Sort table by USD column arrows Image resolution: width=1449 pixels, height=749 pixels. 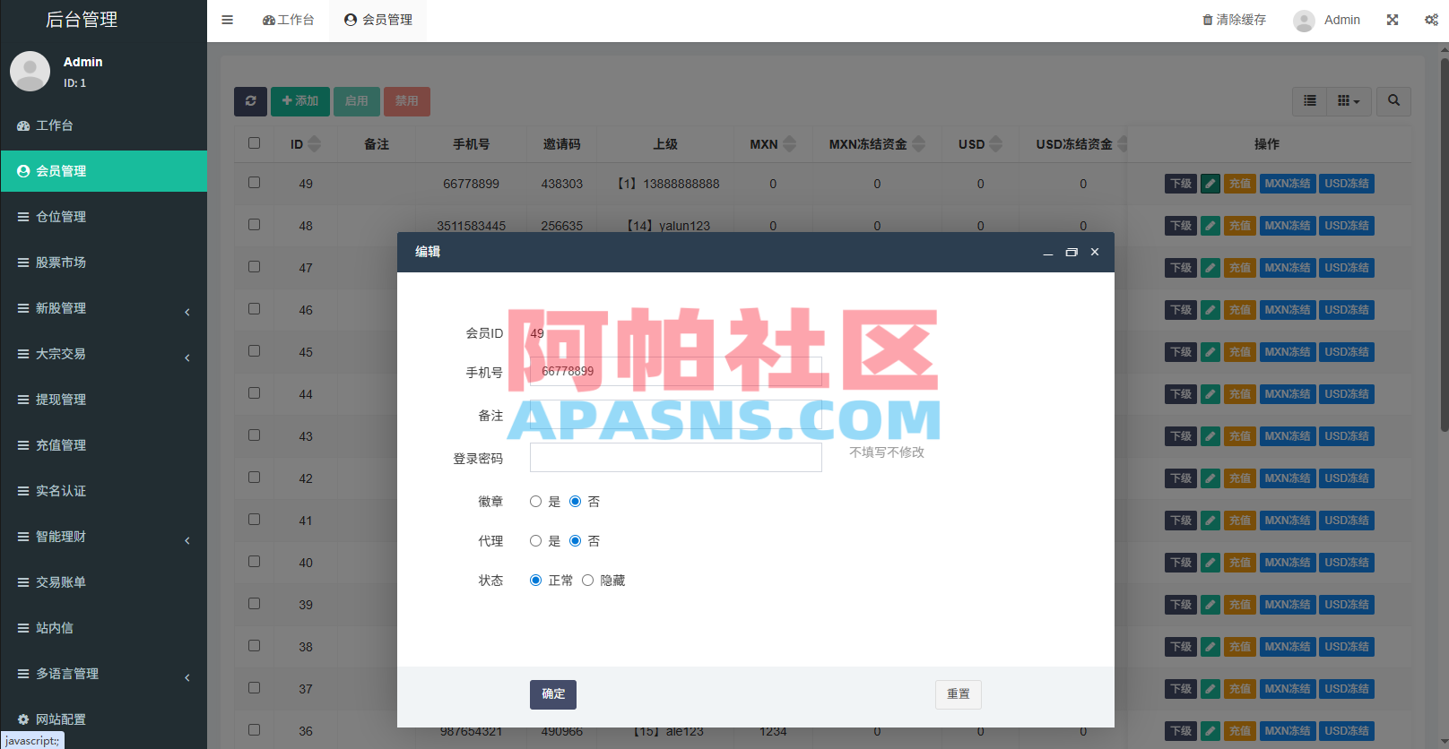click(x=995, y=144)
